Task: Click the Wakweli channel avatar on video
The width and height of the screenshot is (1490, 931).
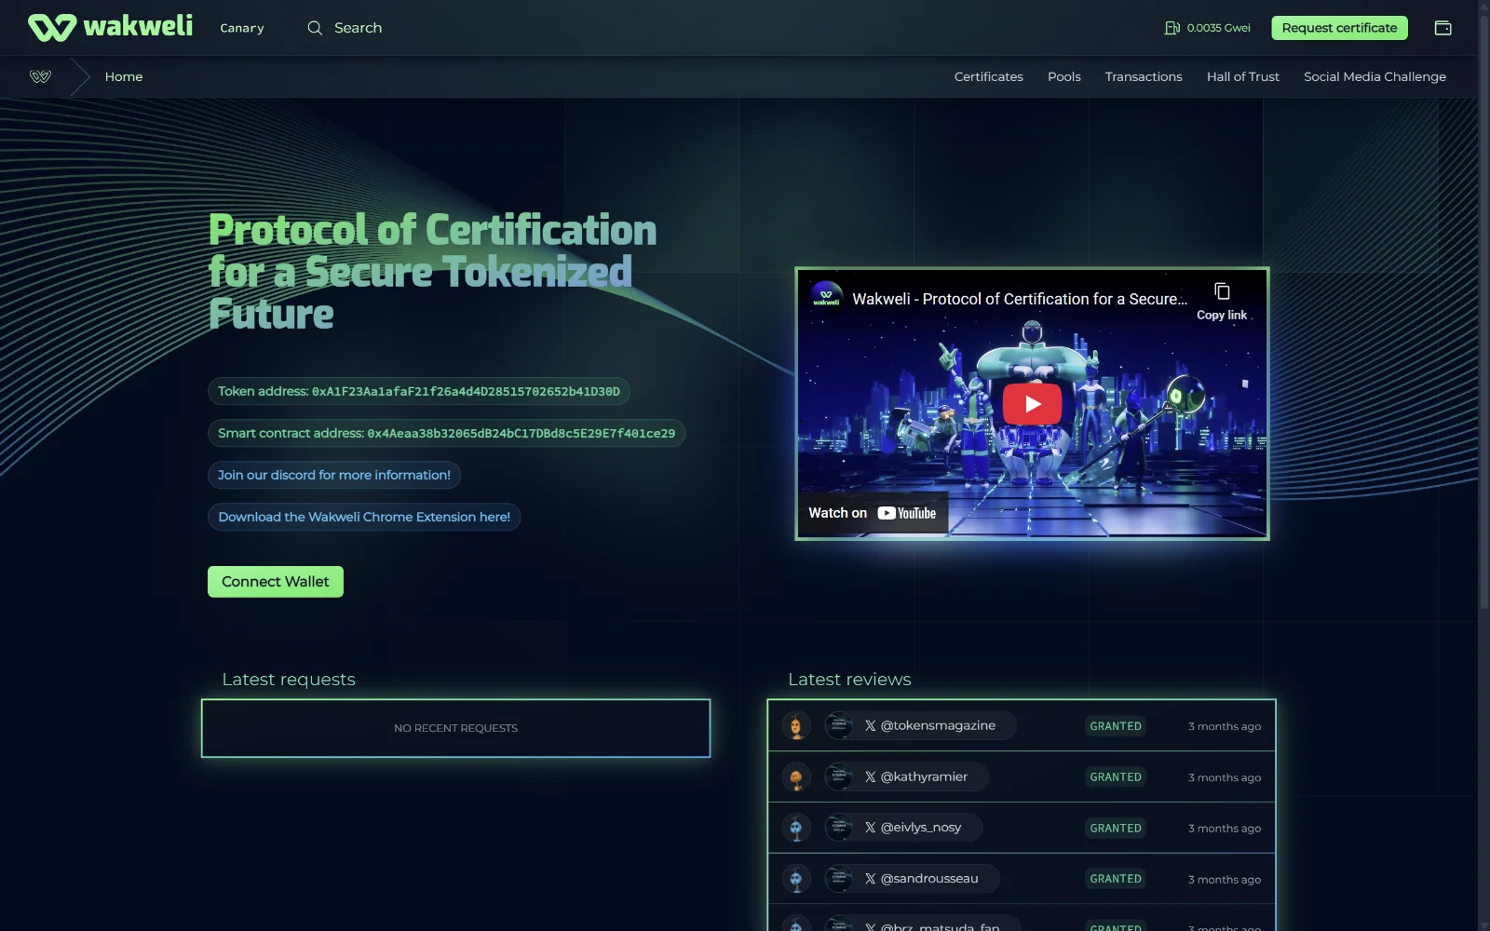Action: [x=826, y=298]
